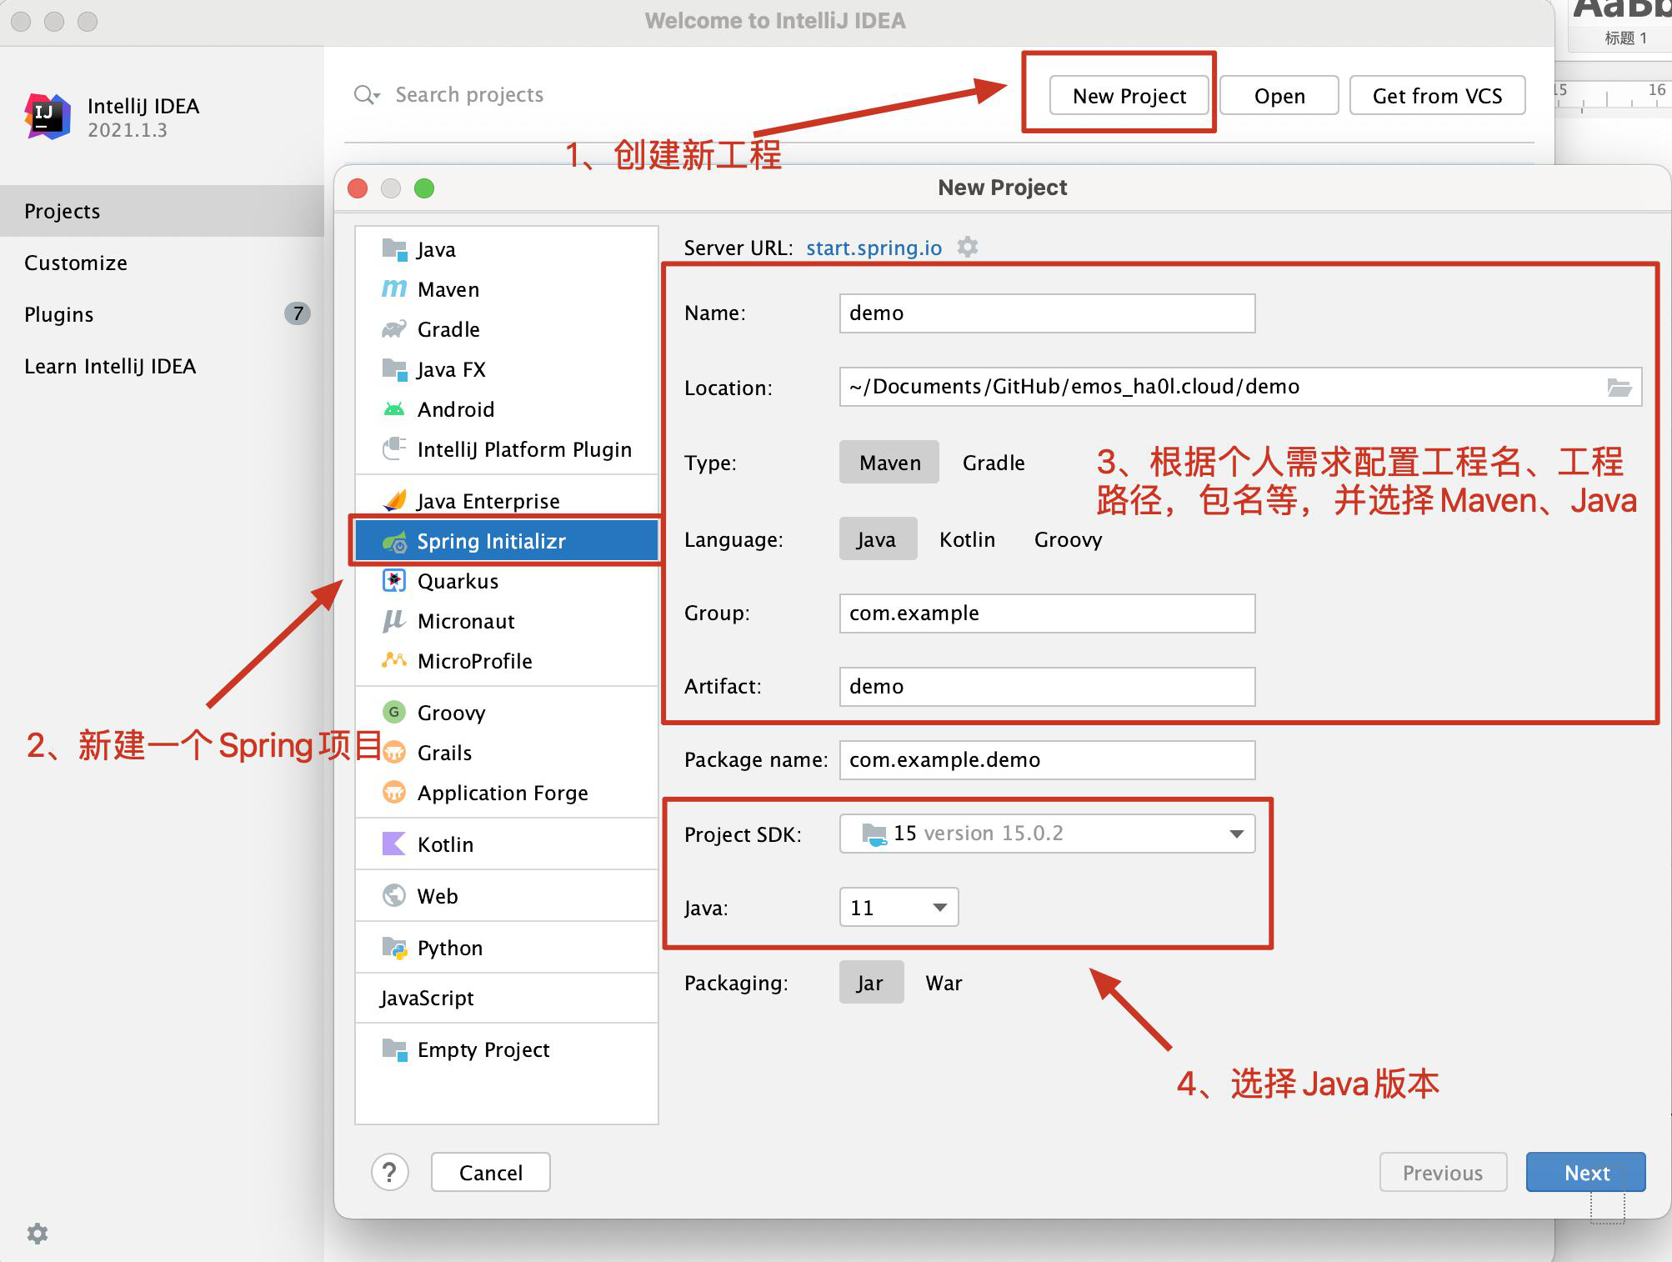
Task: Set packaging to War
Action: [x=944, y=983]
